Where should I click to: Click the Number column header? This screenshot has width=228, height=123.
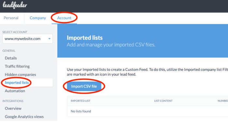tap(223, 101)
